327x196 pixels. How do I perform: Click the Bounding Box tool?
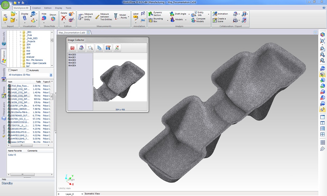coord(155,20)
